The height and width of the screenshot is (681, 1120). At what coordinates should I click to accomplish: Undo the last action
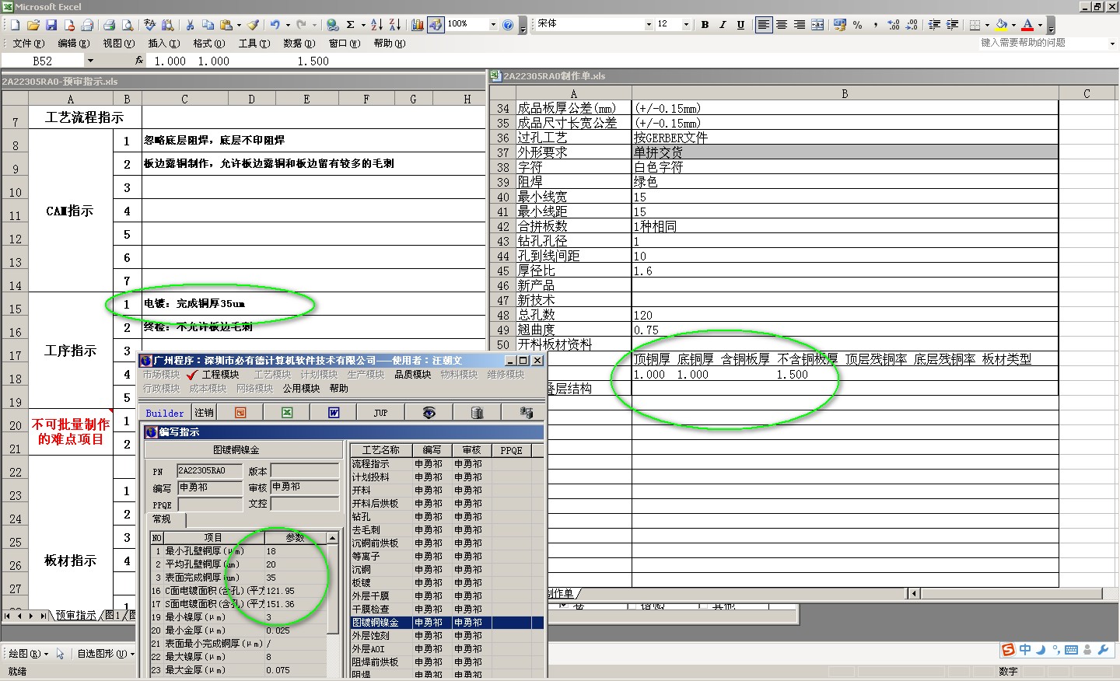(x=275, y=25)
